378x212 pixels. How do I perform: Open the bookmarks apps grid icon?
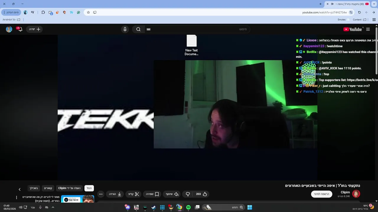(x=374, y=20)
